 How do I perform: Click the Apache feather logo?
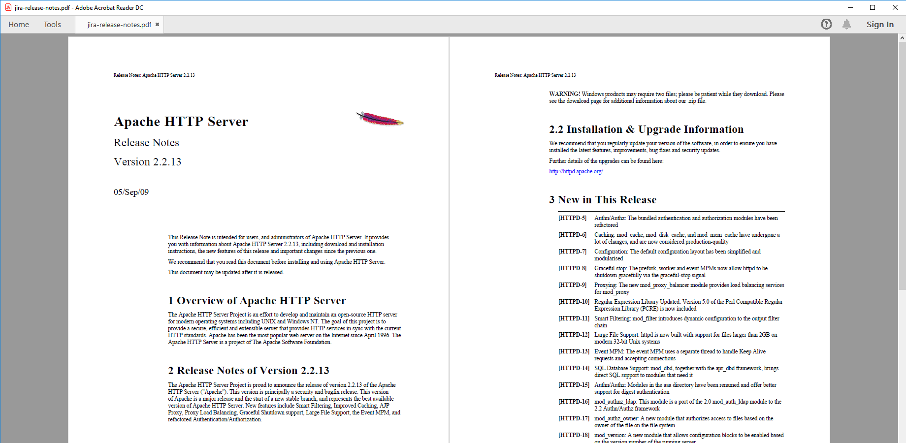click(x=380, y=119)
